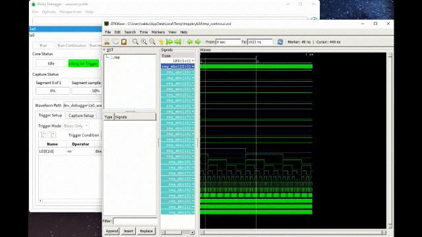Click the Cut icon in GTKWave toolbar
Image resolution: width=422 pixels, height=237 pixels.
pos(107,42)
